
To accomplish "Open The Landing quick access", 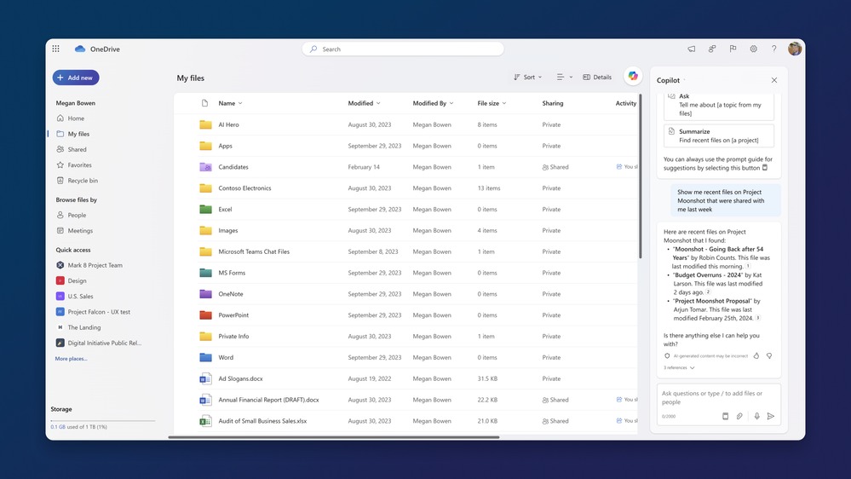I will pos(78,327).
